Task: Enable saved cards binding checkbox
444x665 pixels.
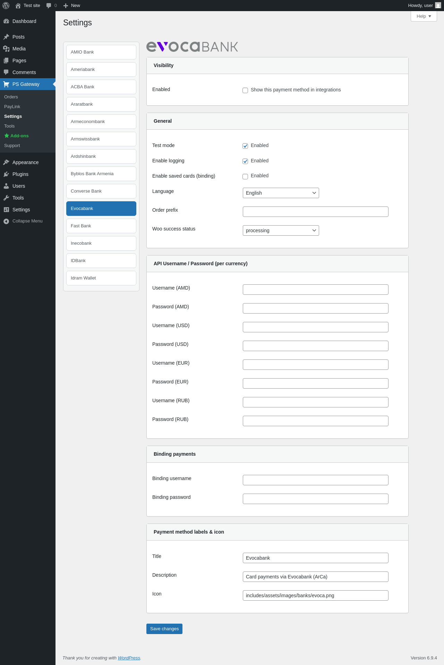Action: point(245,176)
